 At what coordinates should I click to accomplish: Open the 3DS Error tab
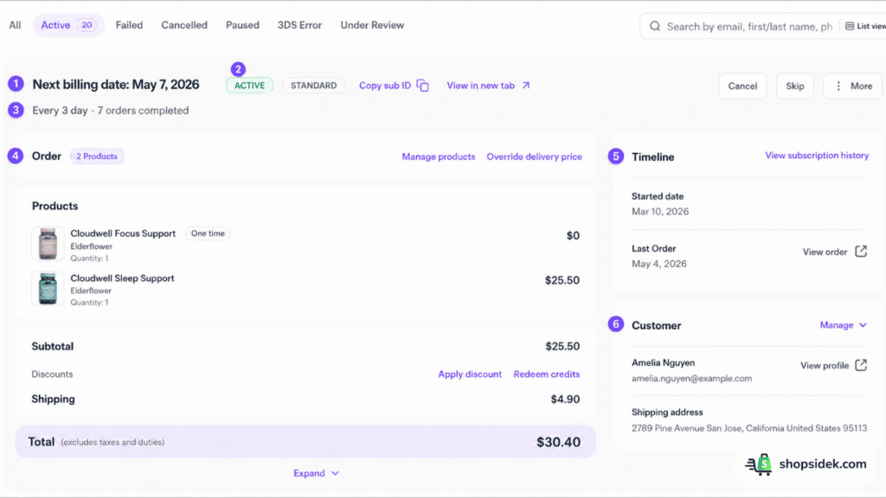(299, 25)
